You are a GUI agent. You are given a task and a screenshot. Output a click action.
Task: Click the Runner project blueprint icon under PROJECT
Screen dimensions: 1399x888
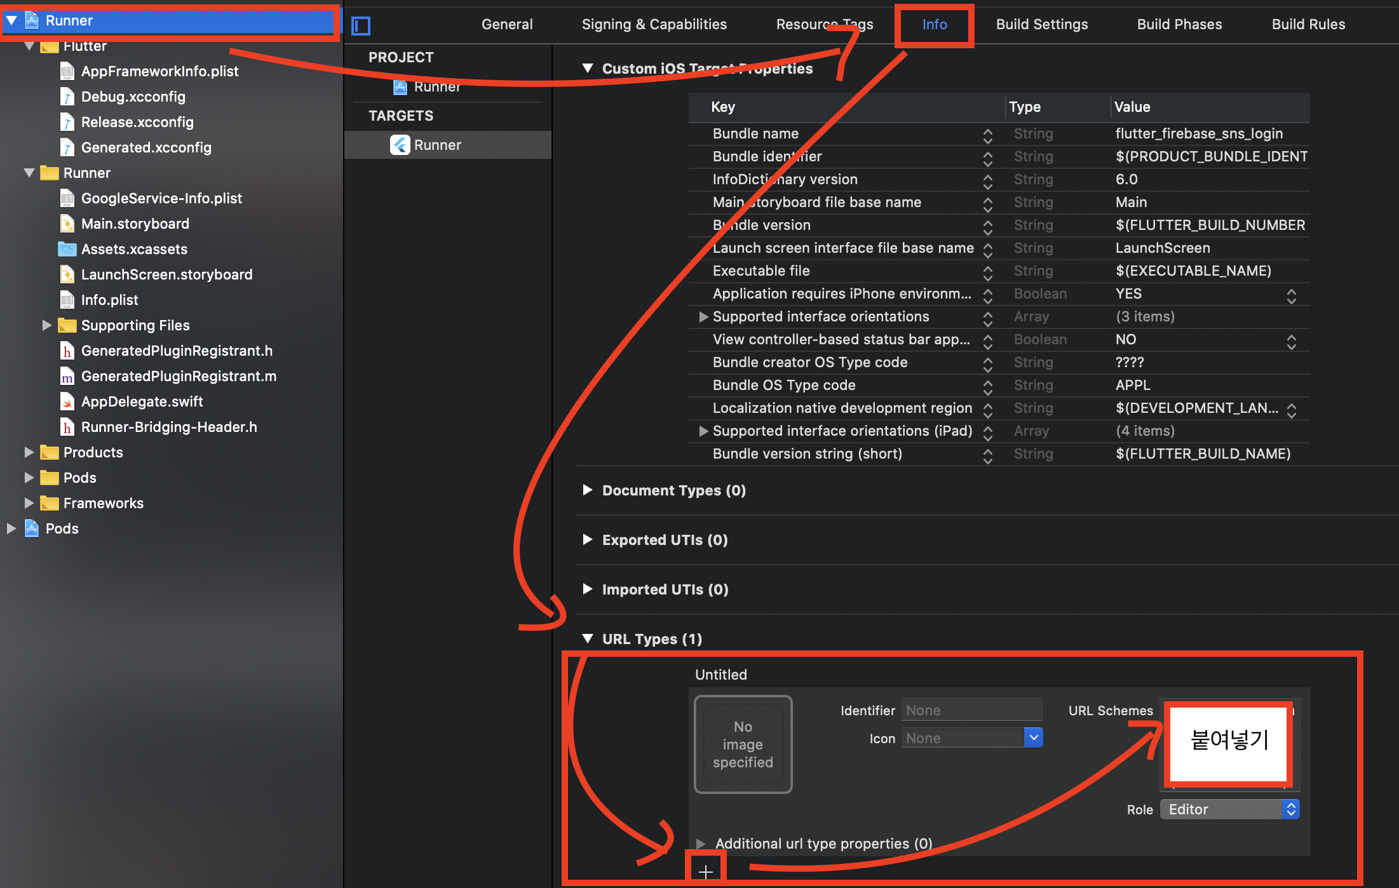click(400, 87)
